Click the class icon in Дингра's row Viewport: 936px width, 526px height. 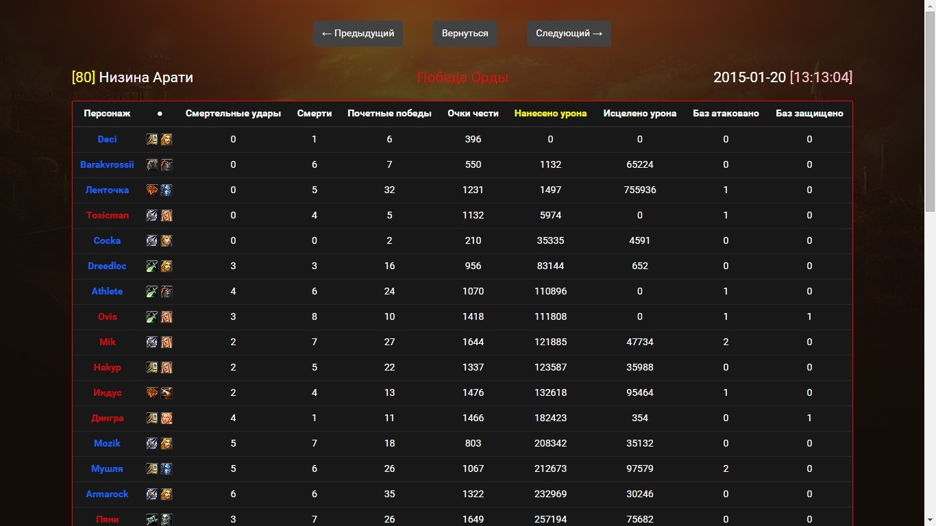152,418
